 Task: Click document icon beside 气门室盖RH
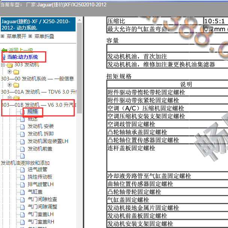pyautogui.click(x=22, y=222)
